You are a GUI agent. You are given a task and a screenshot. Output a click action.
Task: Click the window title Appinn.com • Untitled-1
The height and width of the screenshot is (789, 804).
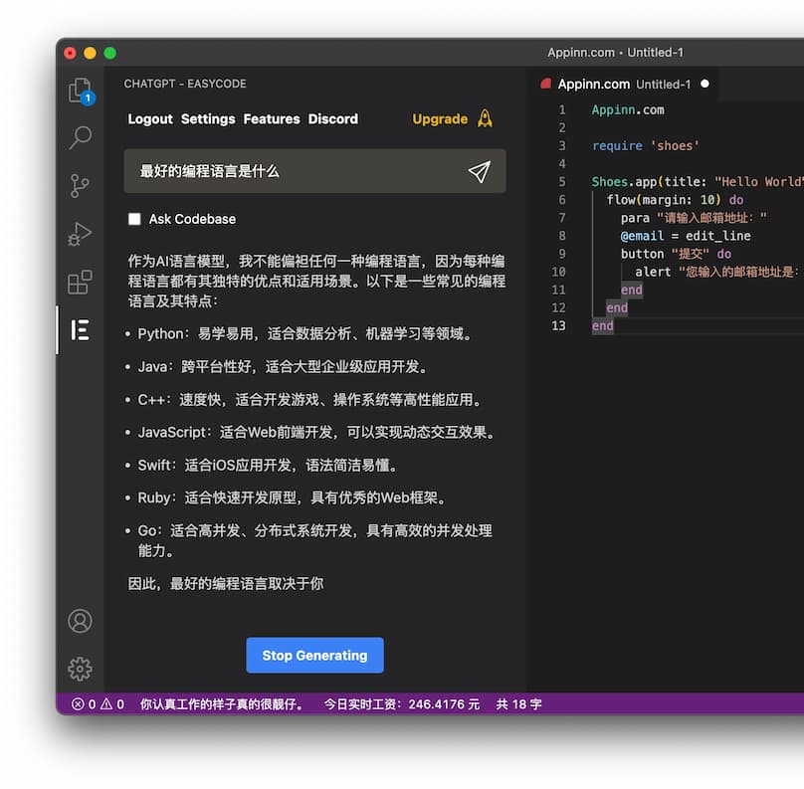point(615,53)
